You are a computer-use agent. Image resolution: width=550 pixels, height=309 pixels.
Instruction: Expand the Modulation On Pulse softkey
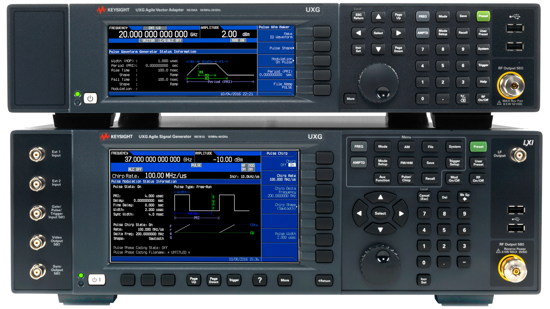(276, 60)
